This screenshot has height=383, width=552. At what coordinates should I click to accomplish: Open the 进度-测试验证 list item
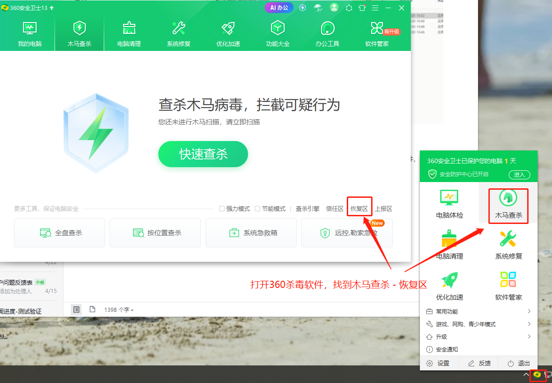click(x=21, y=311)
